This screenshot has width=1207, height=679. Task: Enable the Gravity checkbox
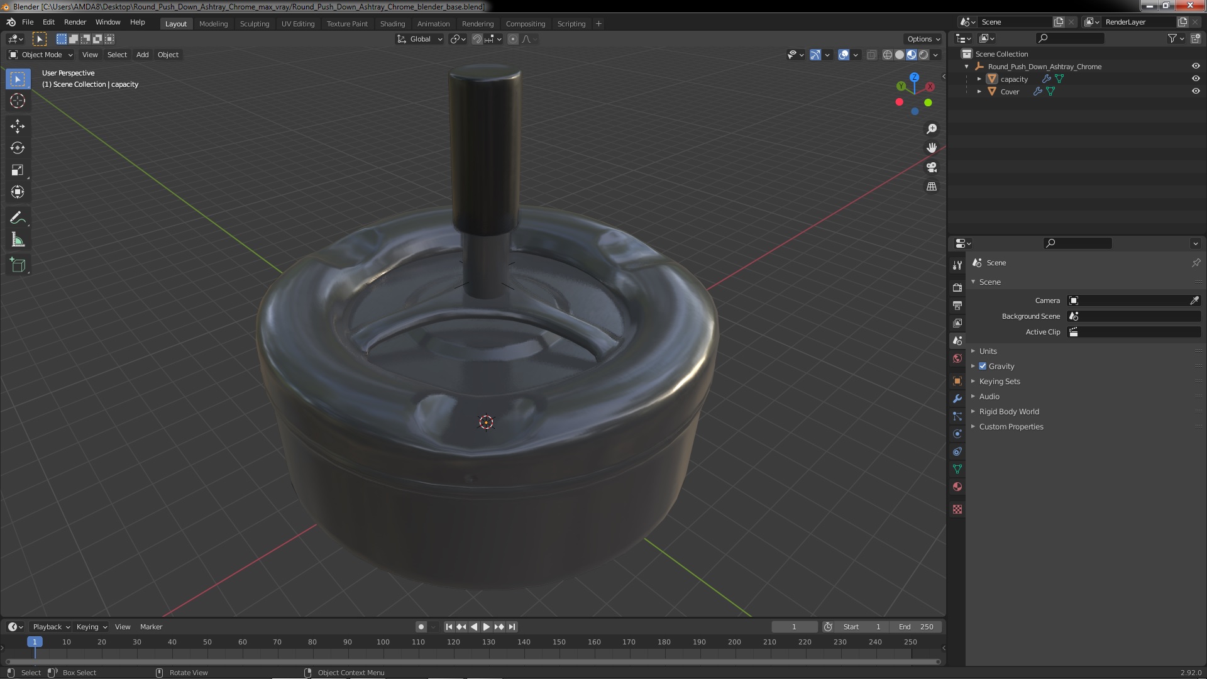(x=983, y=366)
